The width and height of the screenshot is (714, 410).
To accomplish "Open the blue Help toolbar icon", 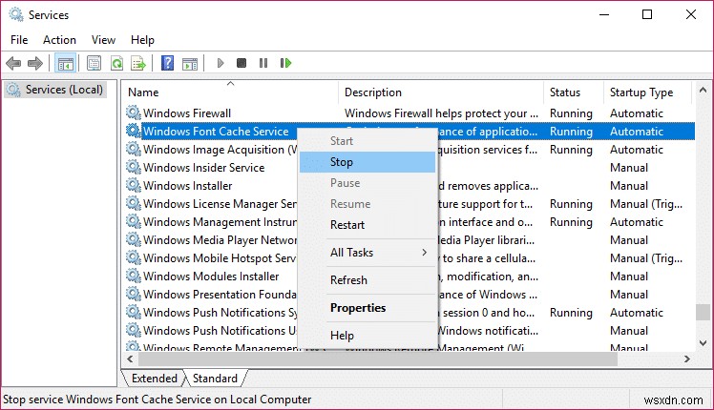I will 167,63.
